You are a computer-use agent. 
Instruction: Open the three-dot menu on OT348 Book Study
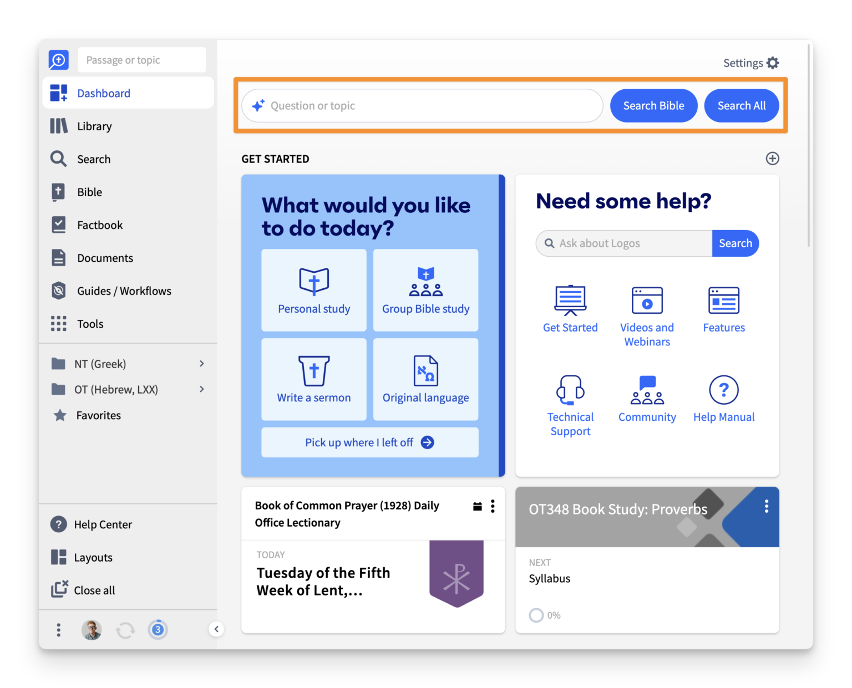[x=767, y=506]
